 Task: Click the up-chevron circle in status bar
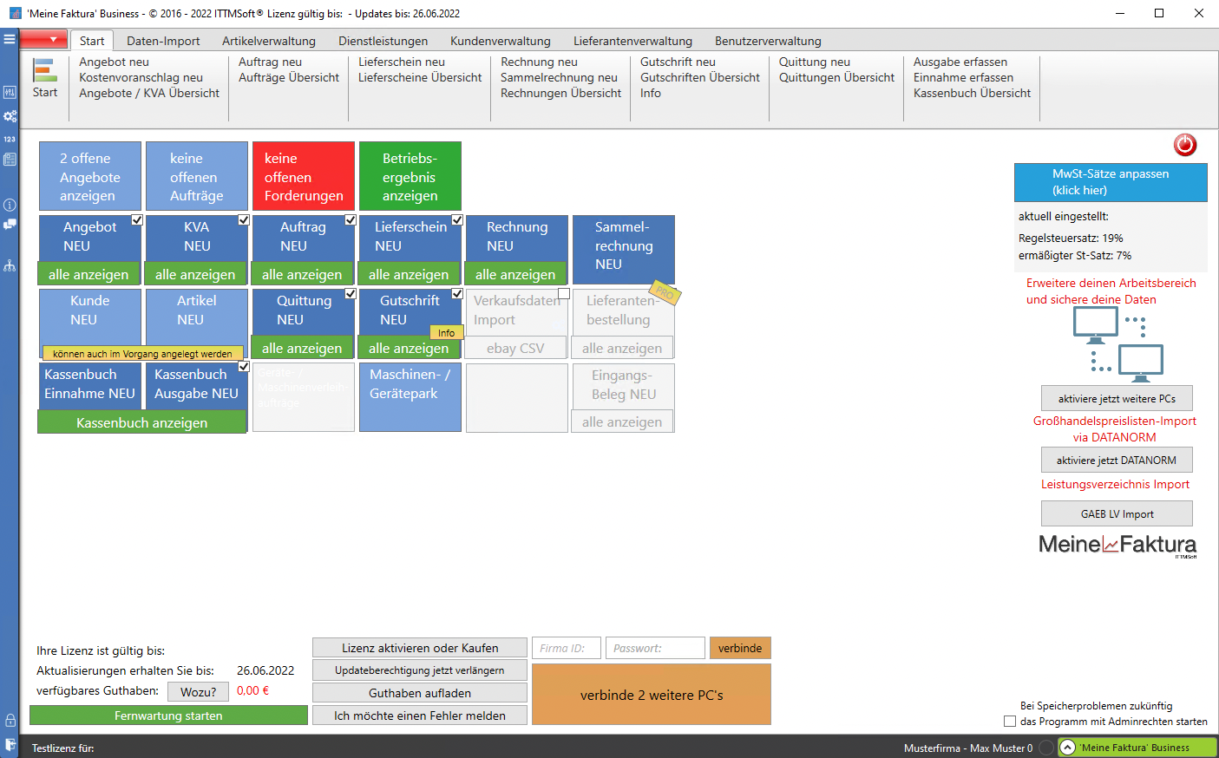click(x=1068, y=748)
